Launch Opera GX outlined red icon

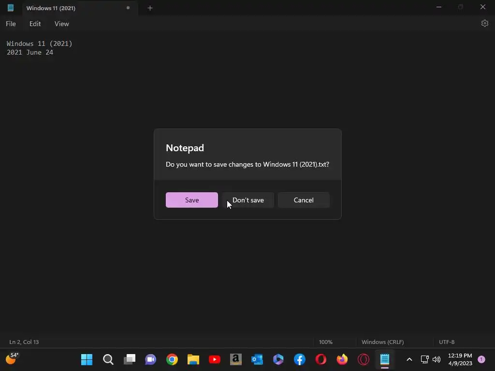[x=364, y=359]
